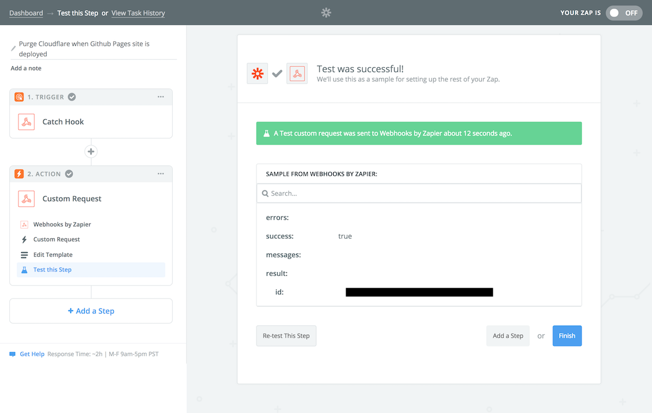Click the Add a Step button in sidebar
This screenshot has width=652, height=413.
coord(91,311)
